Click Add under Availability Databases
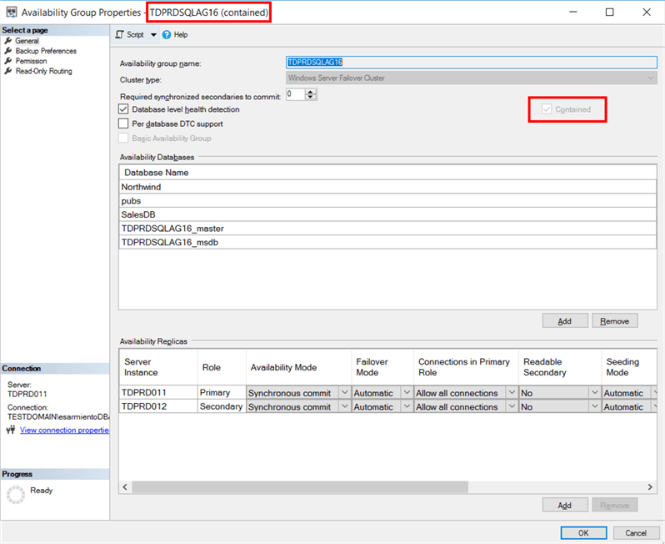665x544 pixels. [x=565, y=321]
